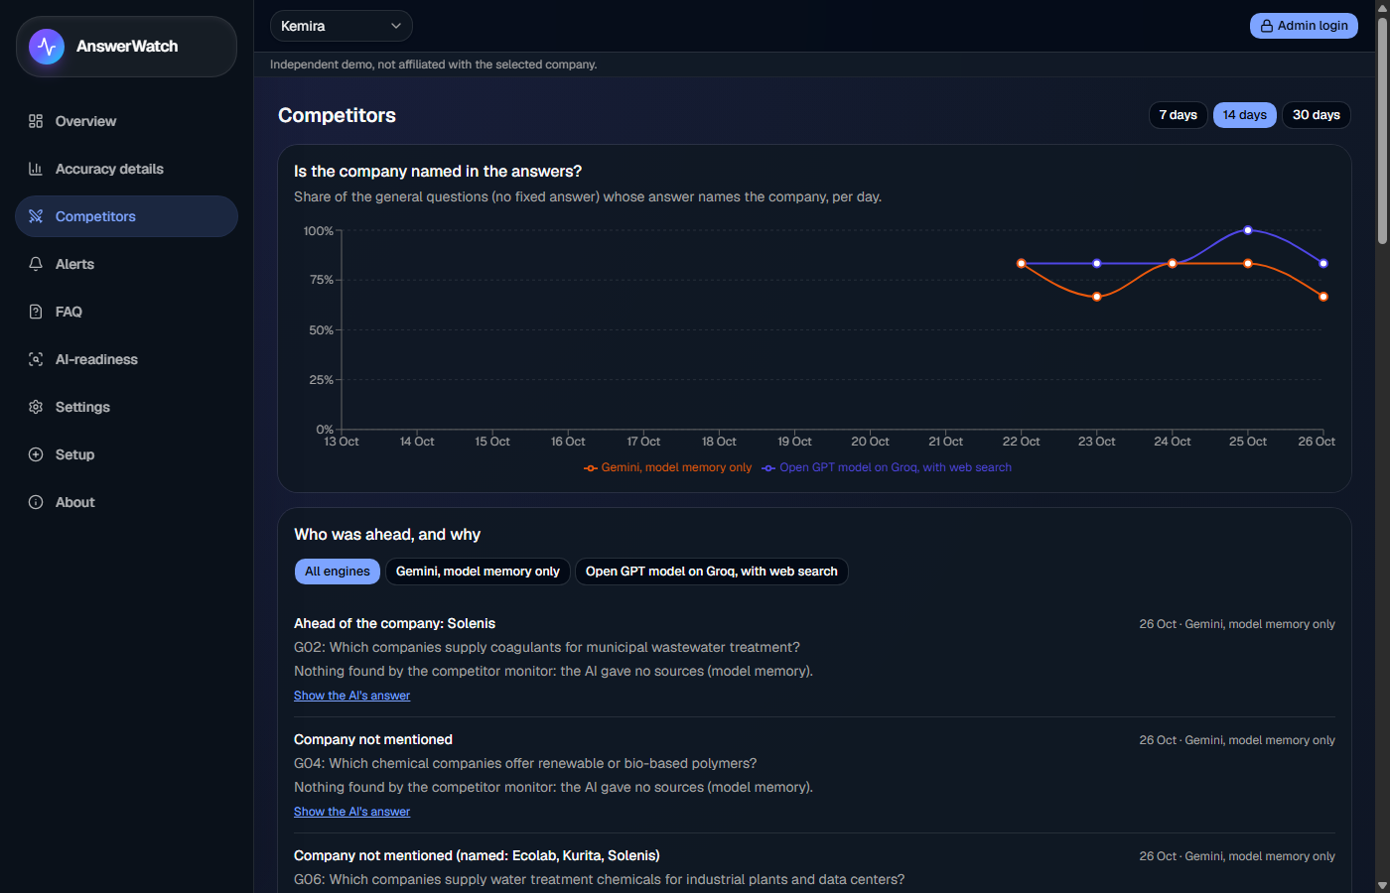The height and width of the screenshot is (893, 1390).
Task: Select the 14 days range
Action: click(1245, 115)
